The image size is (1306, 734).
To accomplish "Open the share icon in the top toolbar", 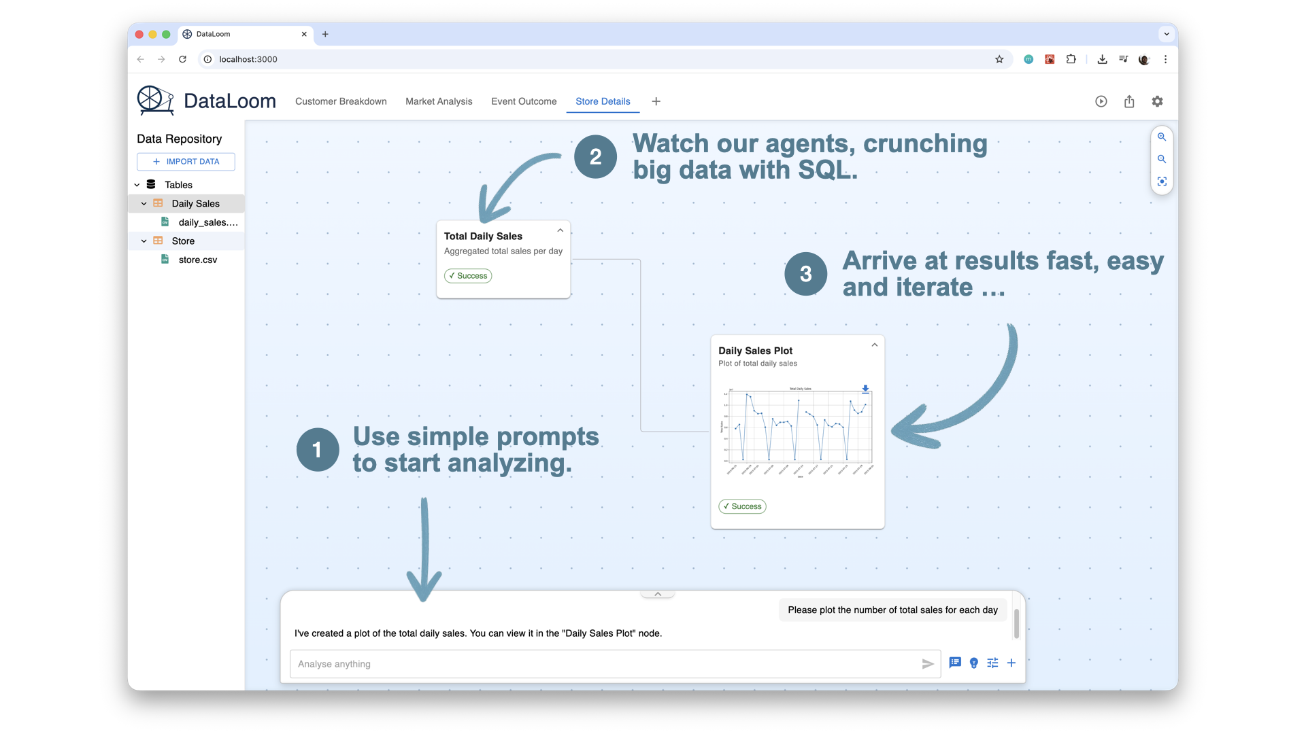I will [x=1129, y=101].
